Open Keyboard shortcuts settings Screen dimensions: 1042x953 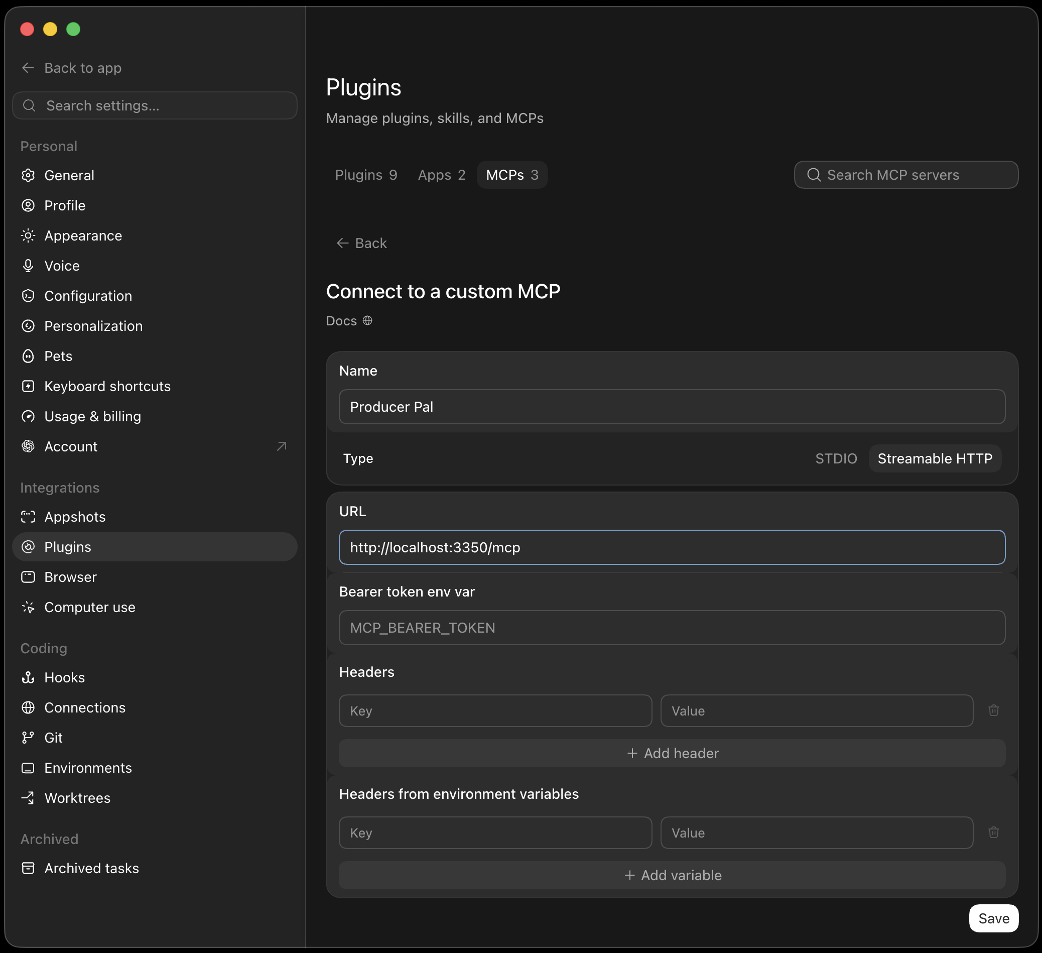(155, 386)
